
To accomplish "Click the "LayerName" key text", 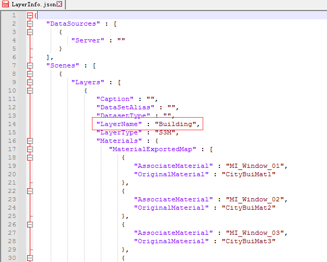I will [119, 124].
